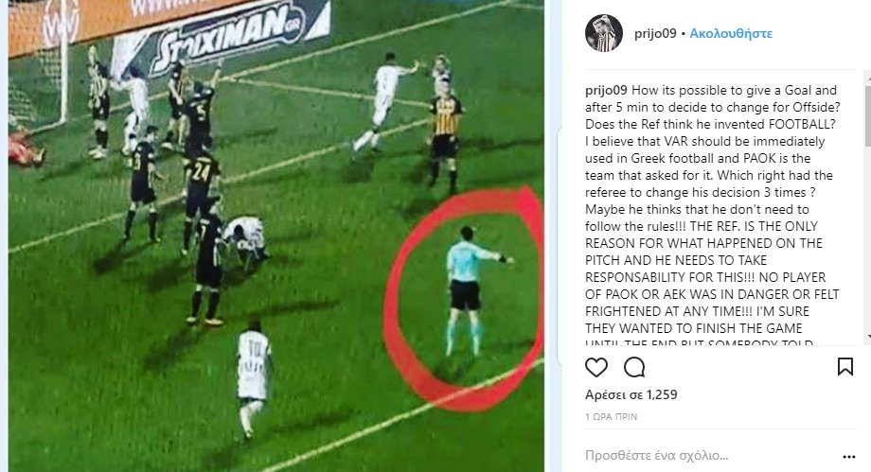Click the caption scrollbar thumb
This screenshot has width=871, height=472.
coord(867,116)
